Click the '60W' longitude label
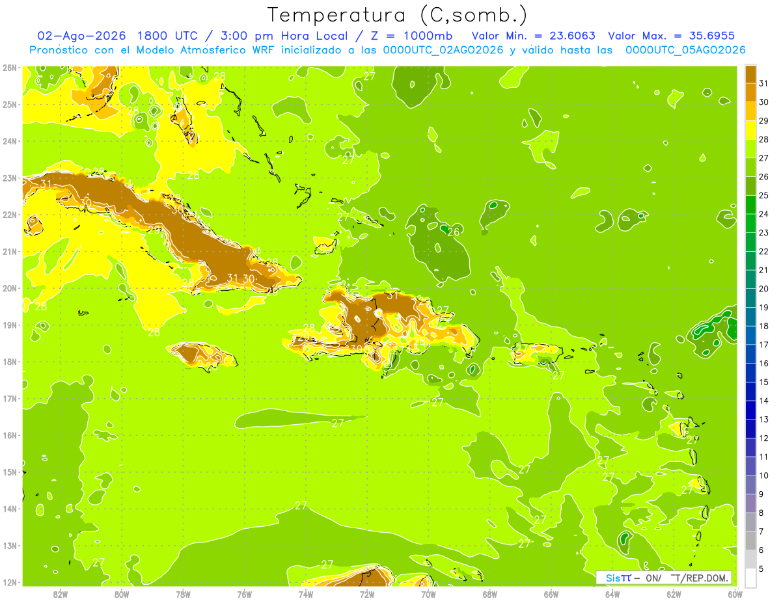Image resolution: width=781 pixels, height=603 pixels. pyautogui.click(x=735, y=593)
